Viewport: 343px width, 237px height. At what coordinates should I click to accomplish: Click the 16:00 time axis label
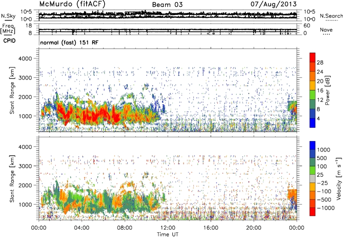(211, 228)
